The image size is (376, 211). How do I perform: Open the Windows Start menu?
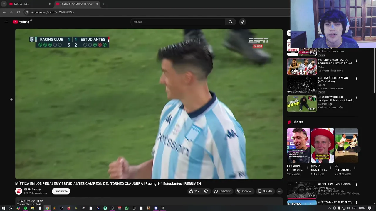(x=4, y=208)
